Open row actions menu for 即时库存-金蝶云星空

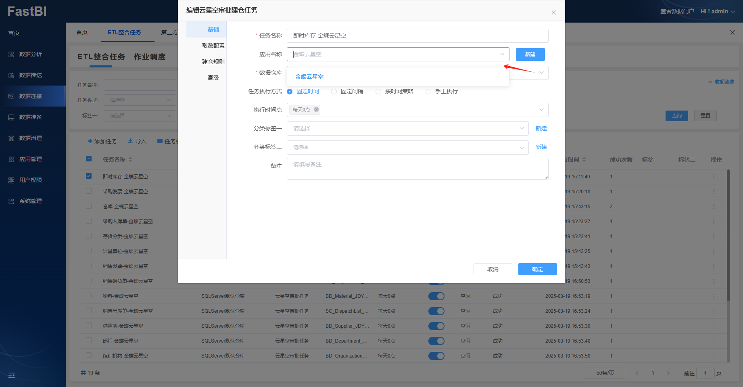pyautogui.click(x=714, y=177)
